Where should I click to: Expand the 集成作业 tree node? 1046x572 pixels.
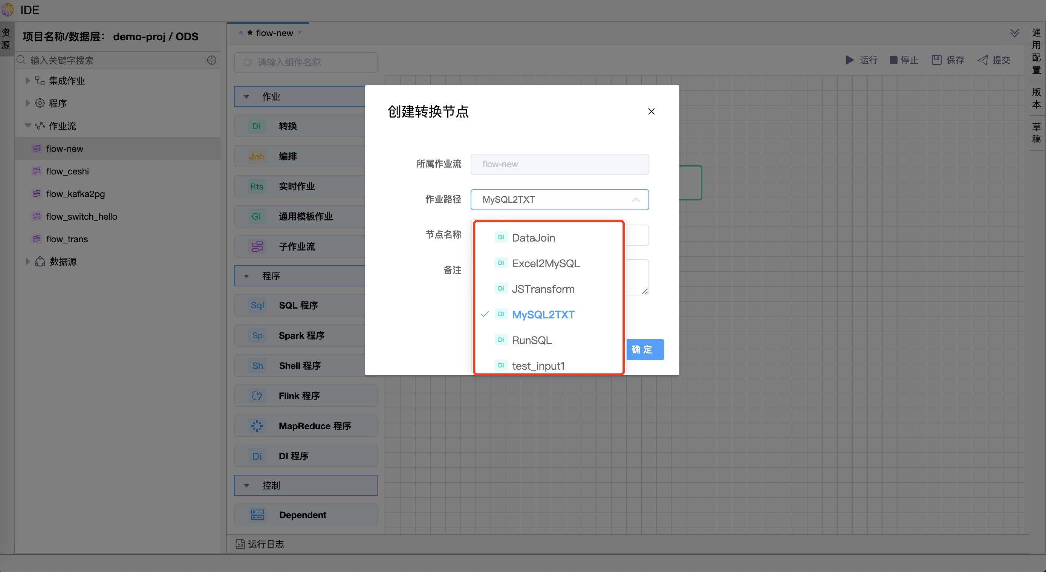(x=28, y=80)
